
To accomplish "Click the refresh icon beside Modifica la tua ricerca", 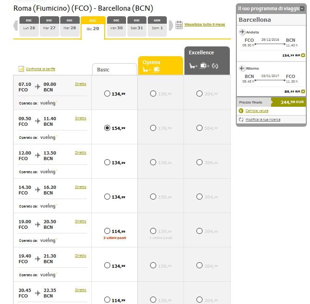I will pos(241,119).
